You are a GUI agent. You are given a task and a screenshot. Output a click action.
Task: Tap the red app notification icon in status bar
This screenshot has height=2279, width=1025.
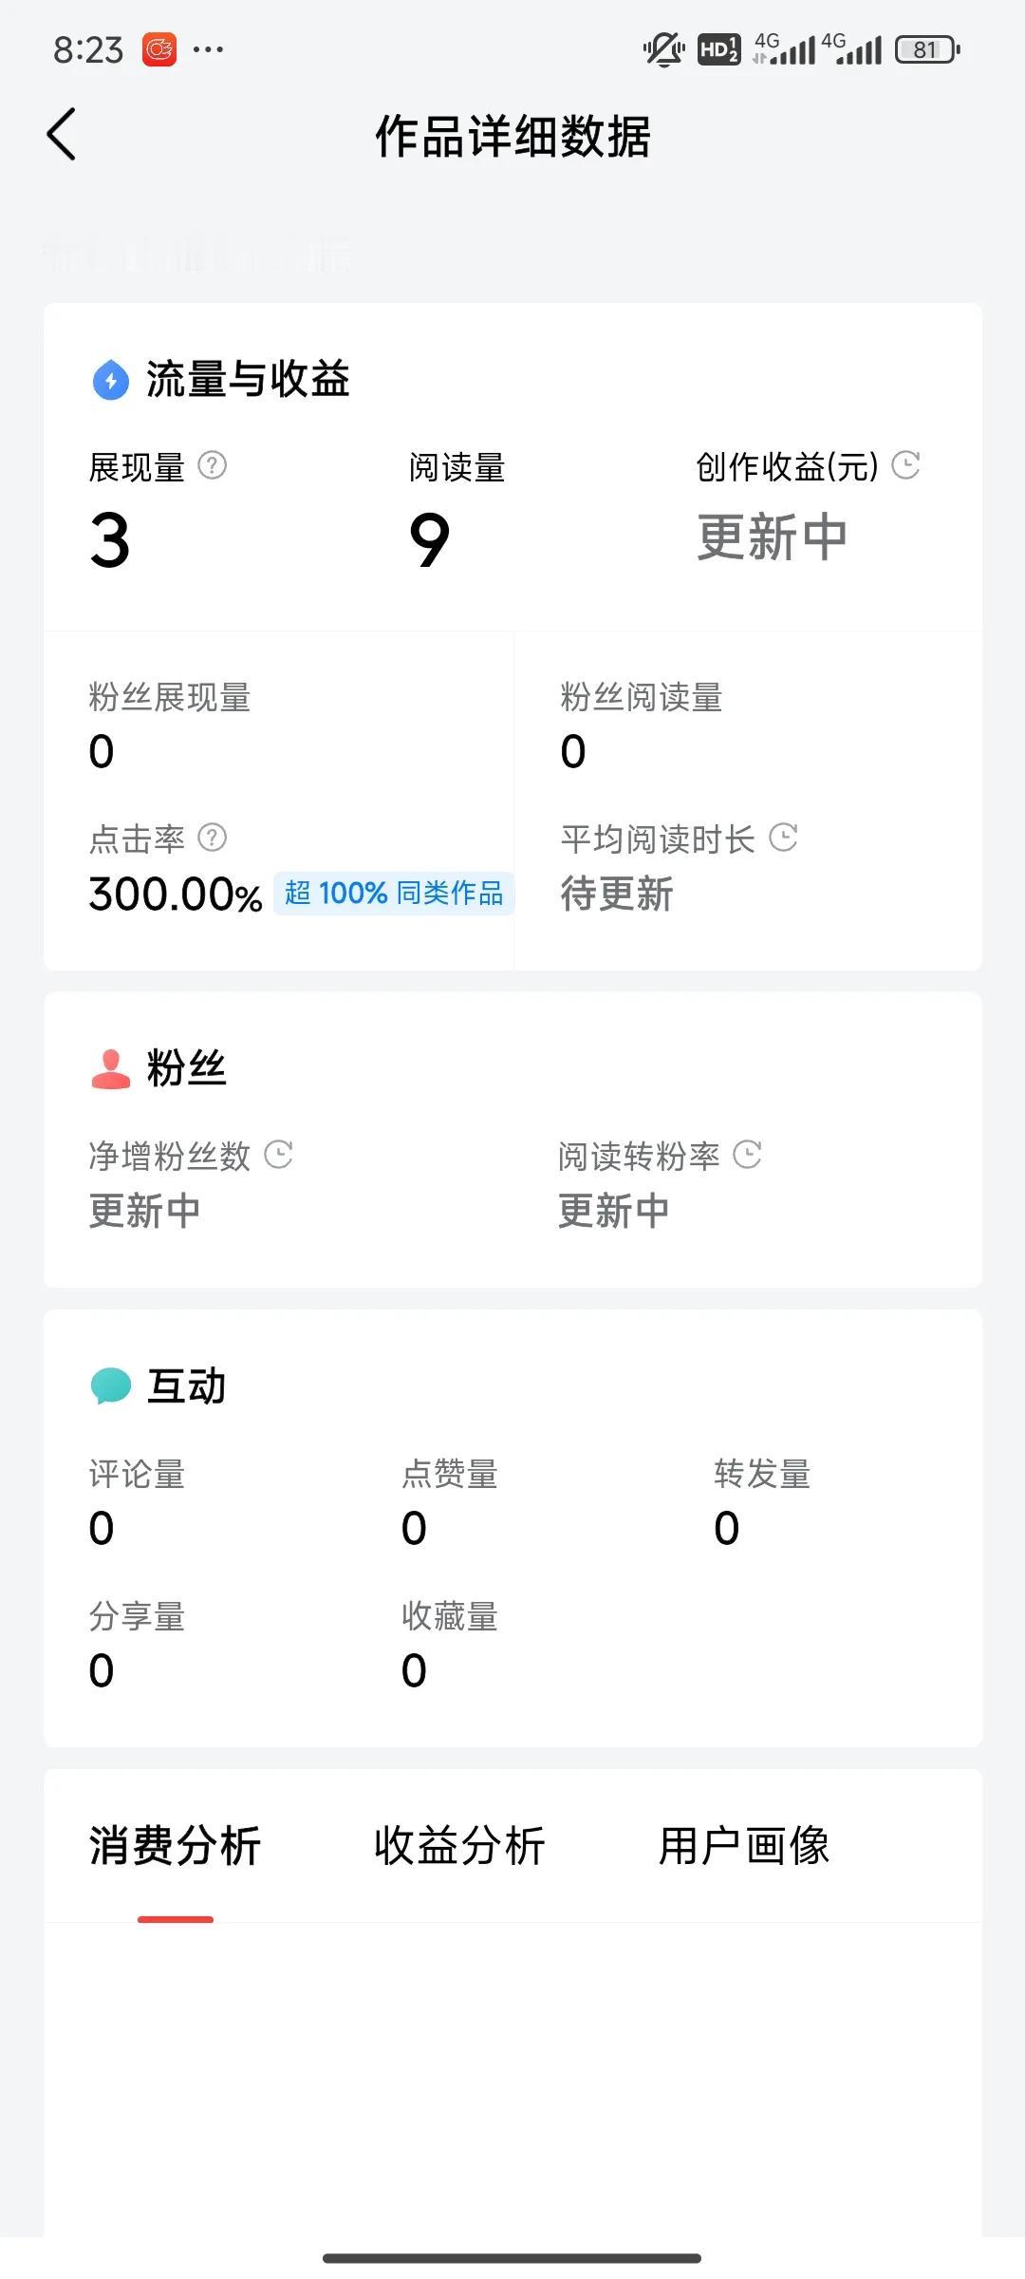[x=159, y=49]
